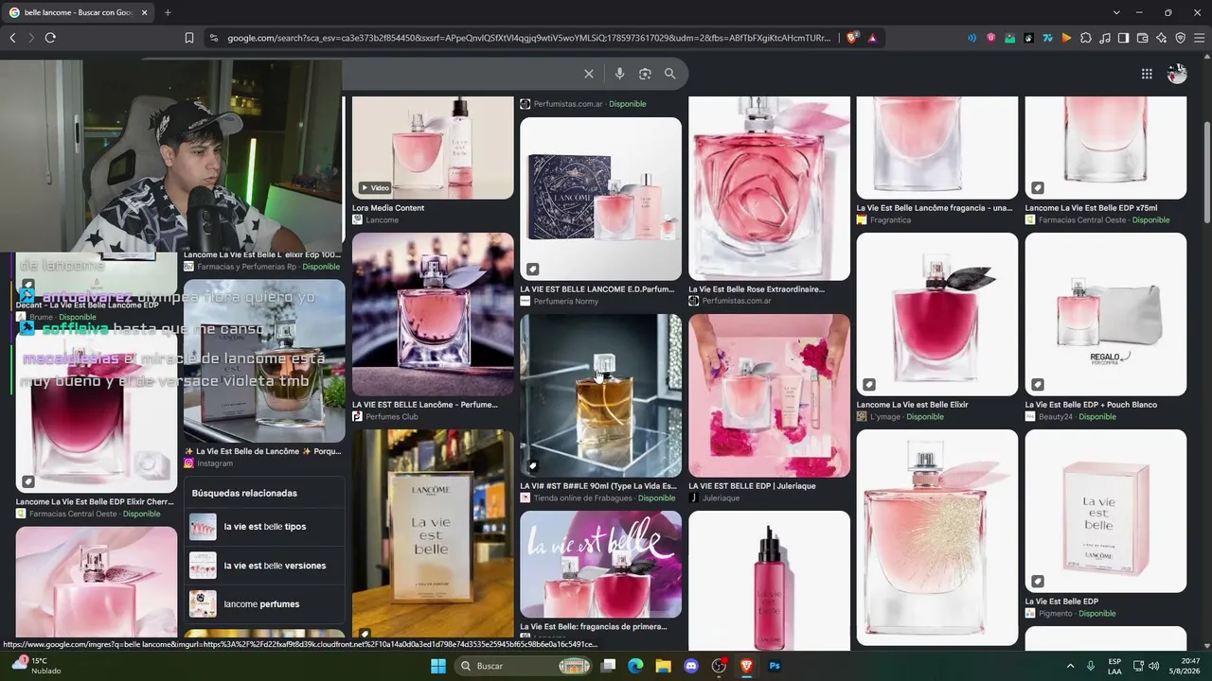The image size is (1212, 681).
Task: Open the blue 7TV extension icon
Action: [1047, 38]
